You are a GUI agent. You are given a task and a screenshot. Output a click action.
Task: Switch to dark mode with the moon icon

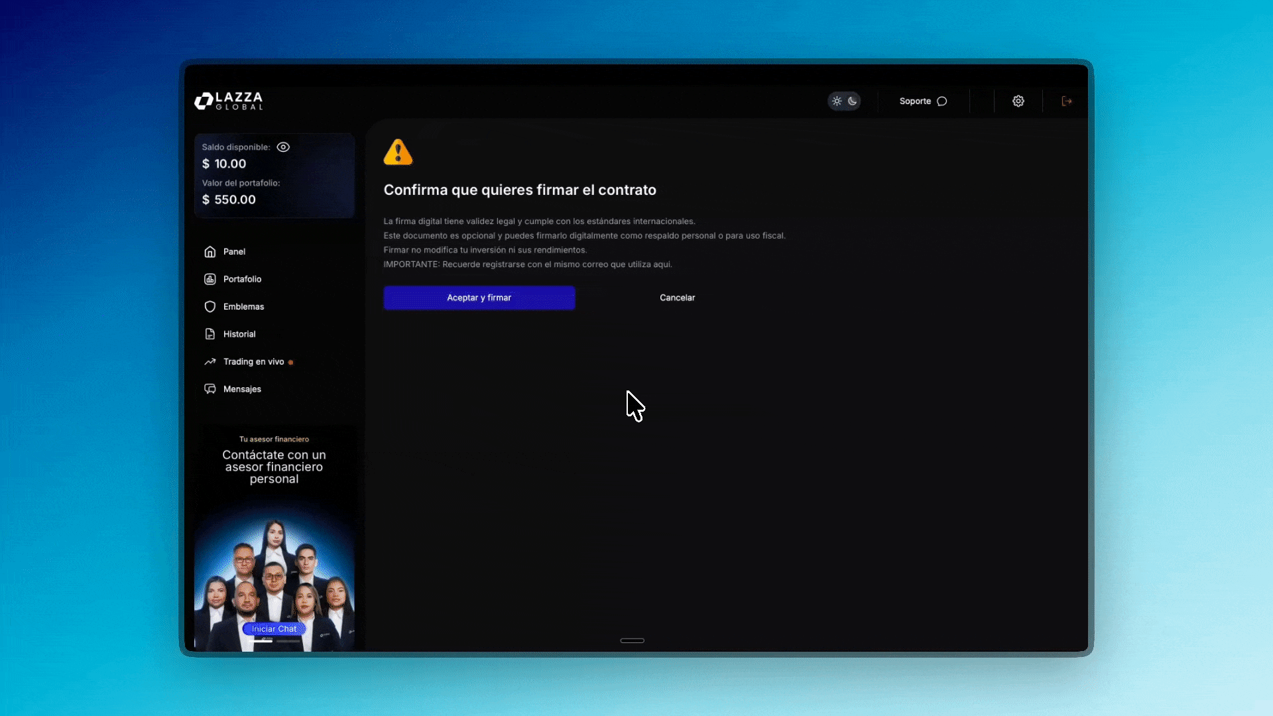tap(853, 101)
